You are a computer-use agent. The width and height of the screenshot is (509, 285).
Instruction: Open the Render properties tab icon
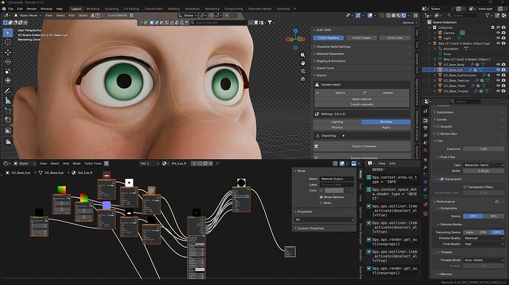click(x=425, y=121)
